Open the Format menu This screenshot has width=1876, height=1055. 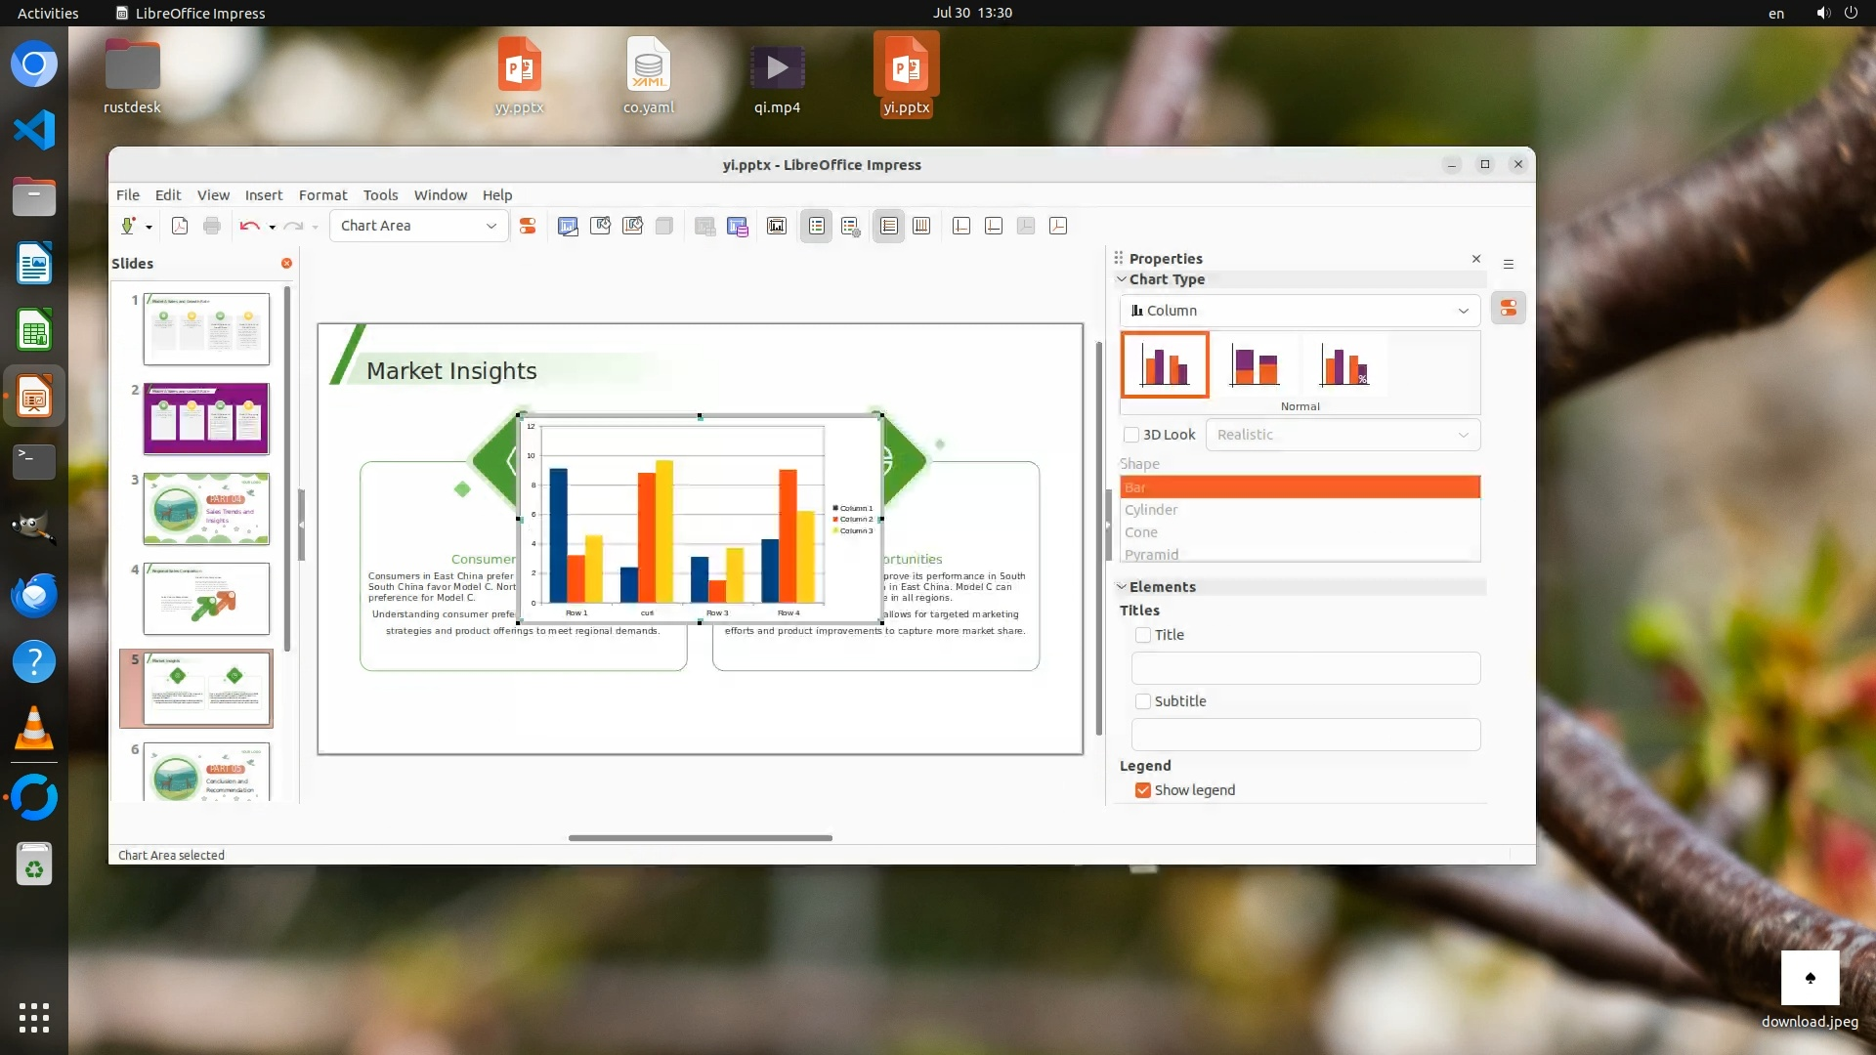[322, 195]
